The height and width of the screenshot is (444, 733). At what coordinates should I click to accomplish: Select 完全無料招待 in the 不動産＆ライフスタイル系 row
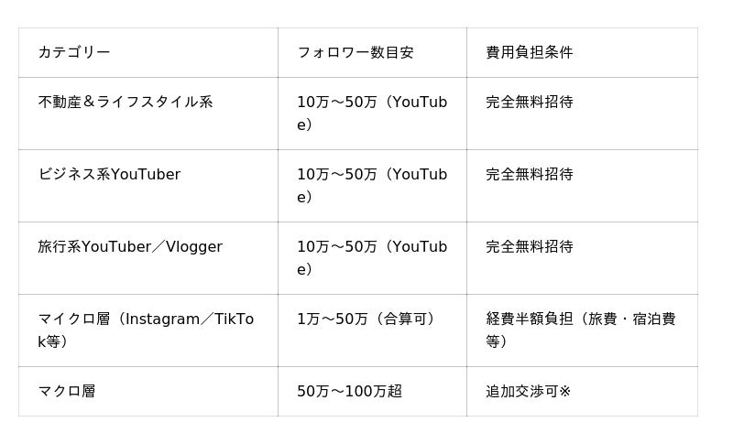pos(530,102)
